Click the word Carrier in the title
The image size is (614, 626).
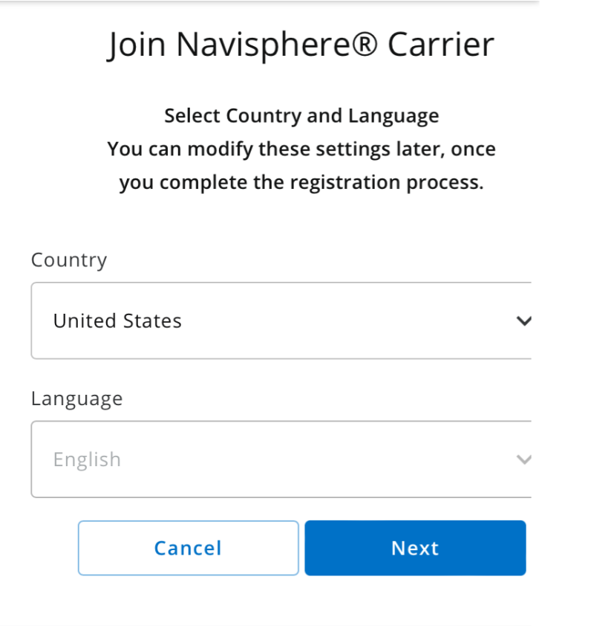pyautogui.click(x=440, y=45)
